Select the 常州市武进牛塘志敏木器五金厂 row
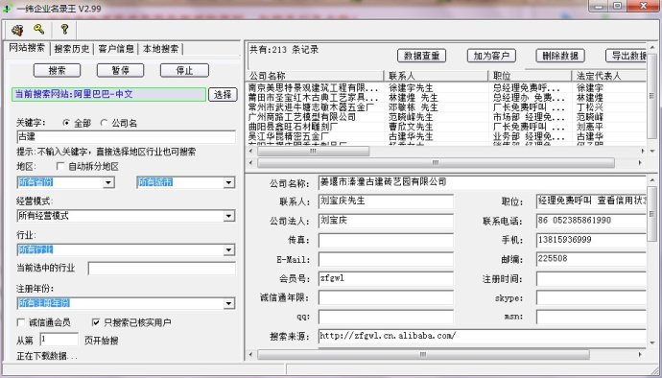This screenshot has width=662, height=378. (x=446, y=107)
